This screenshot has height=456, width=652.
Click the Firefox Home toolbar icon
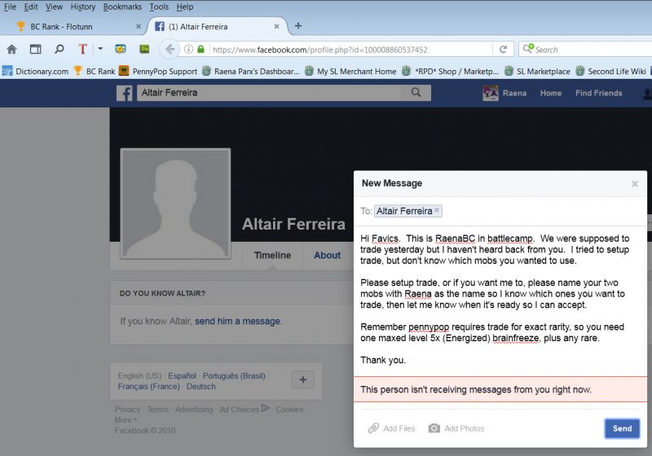(11, 49)
